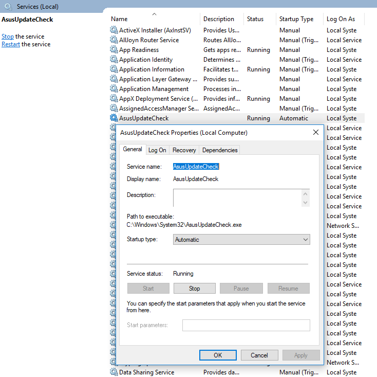Click Running status in App Readiness row
The image size is (377, 377).
[258, 50]
